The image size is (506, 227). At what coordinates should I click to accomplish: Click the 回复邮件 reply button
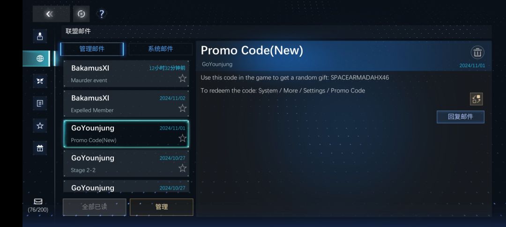point(461,117)
